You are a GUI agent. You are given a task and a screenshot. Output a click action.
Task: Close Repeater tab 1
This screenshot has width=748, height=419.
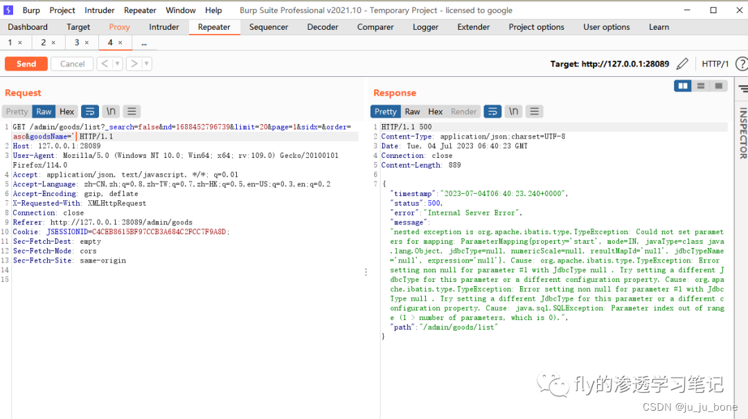tap(20, 43)
